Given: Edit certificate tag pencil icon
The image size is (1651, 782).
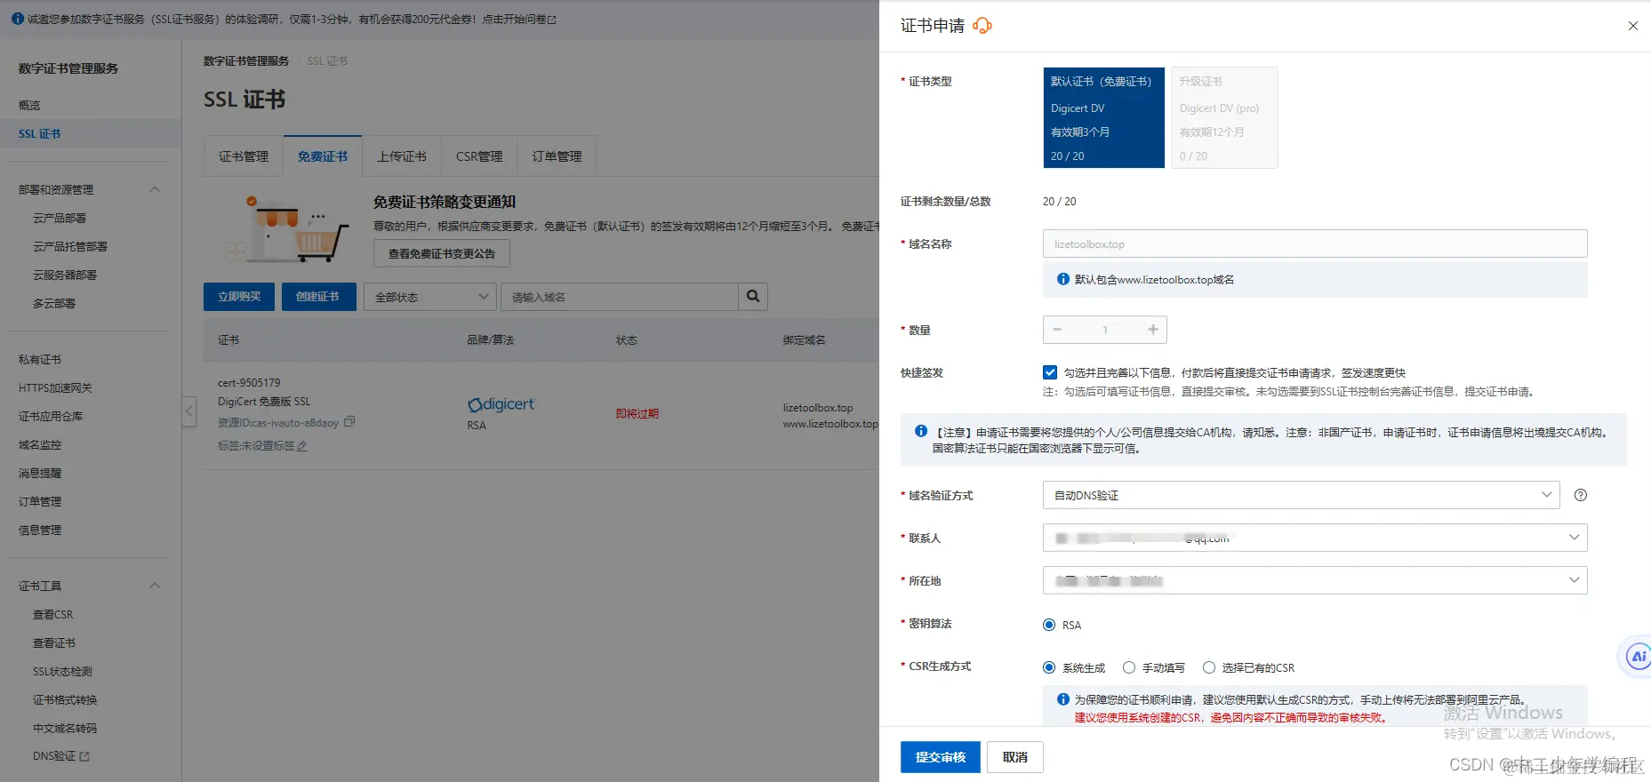Looking at the screenshot, I should [302, 446].
